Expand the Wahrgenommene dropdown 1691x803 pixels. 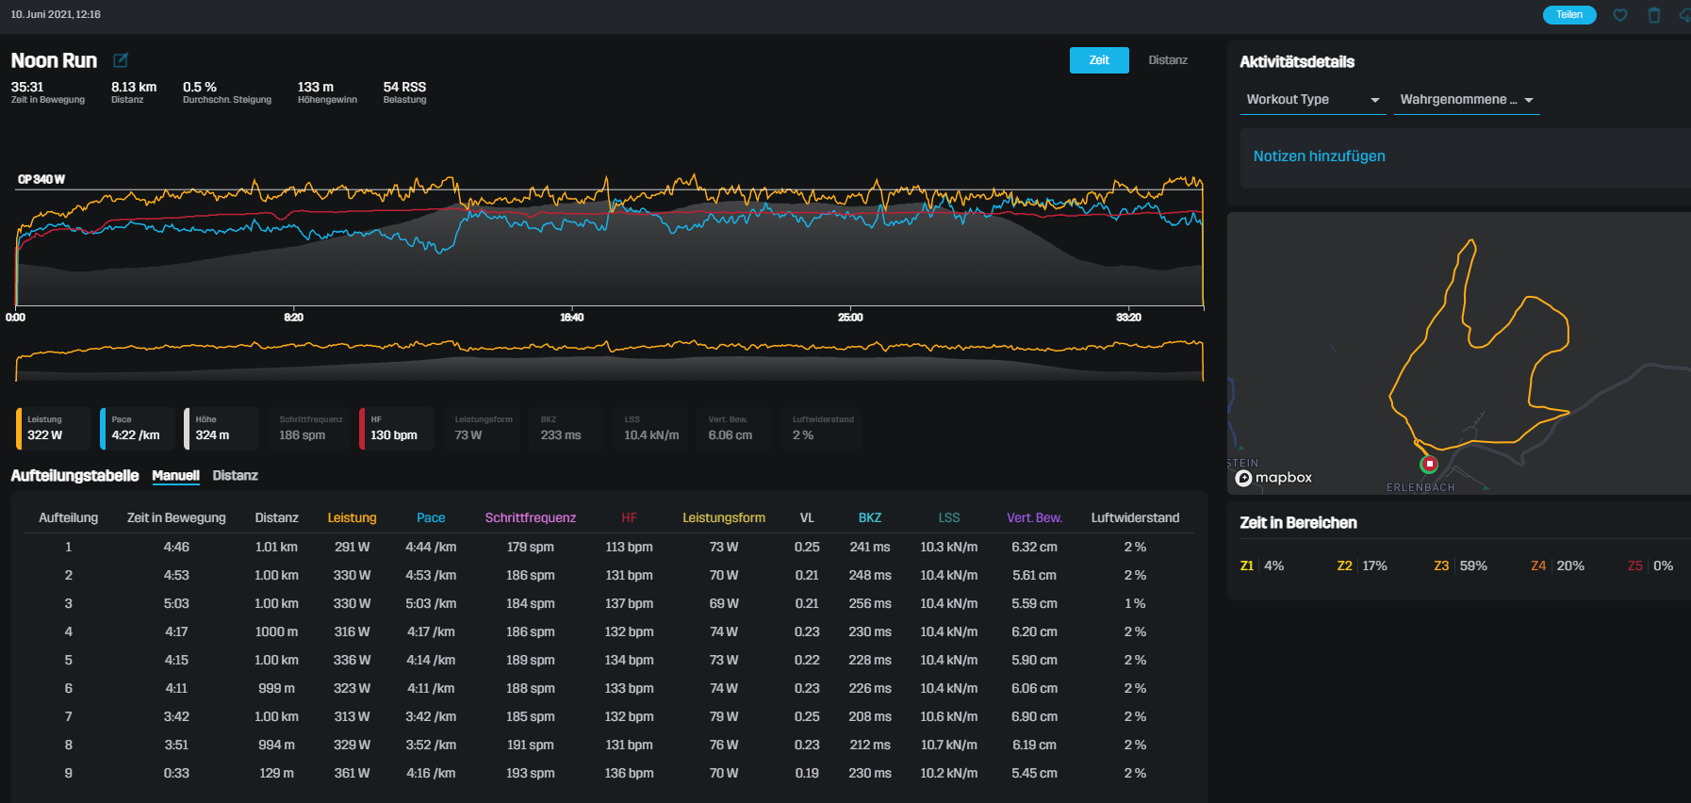[x=1466, y=100]
